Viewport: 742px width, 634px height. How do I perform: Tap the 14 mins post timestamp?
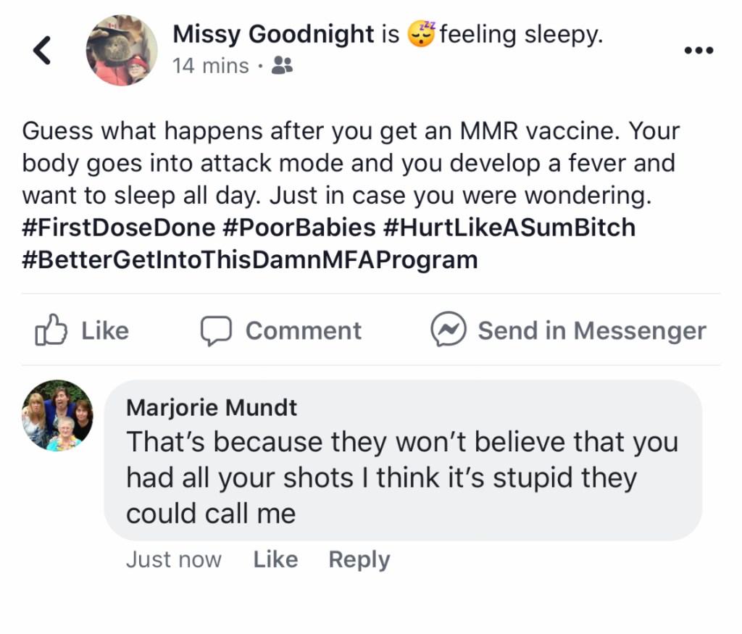(x=211, y=67)
